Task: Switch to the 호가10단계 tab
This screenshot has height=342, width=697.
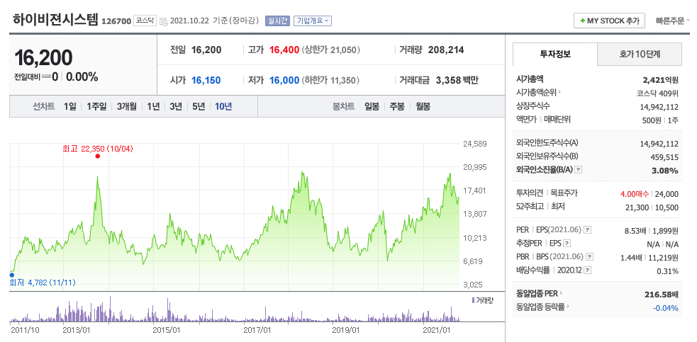Action: [640, 55]
